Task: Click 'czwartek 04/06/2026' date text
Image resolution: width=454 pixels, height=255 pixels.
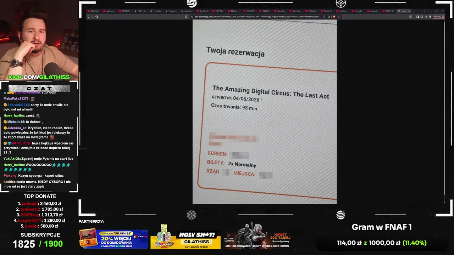Action: (x=236, y=98)
